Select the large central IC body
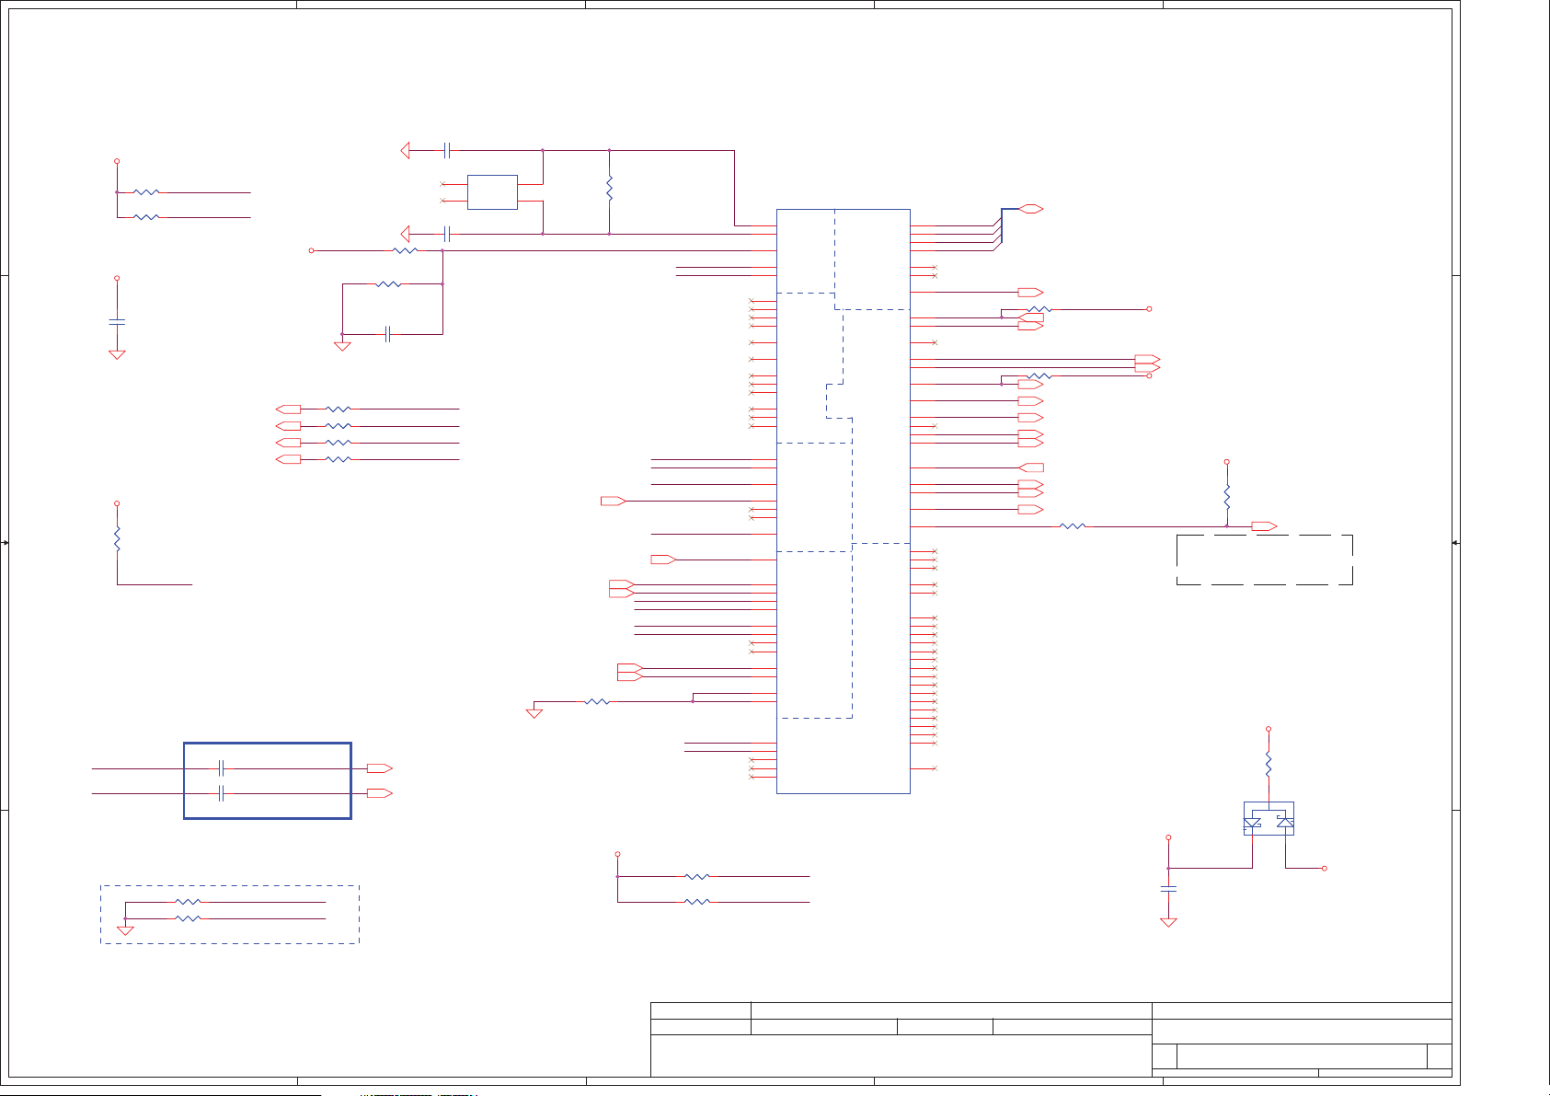This screenshot has height=1096, width=1550. click(x=843, y=501)
